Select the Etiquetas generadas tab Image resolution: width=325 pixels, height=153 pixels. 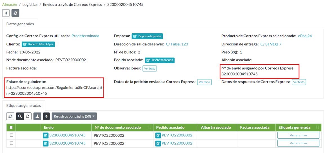[x=24, y=106]
